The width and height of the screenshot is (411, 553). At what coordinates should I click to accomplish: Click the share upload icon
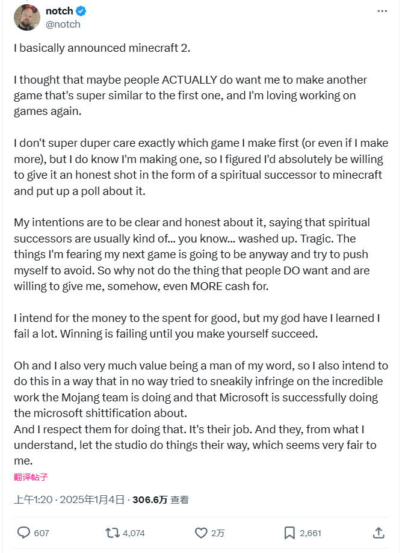(379, 533)
